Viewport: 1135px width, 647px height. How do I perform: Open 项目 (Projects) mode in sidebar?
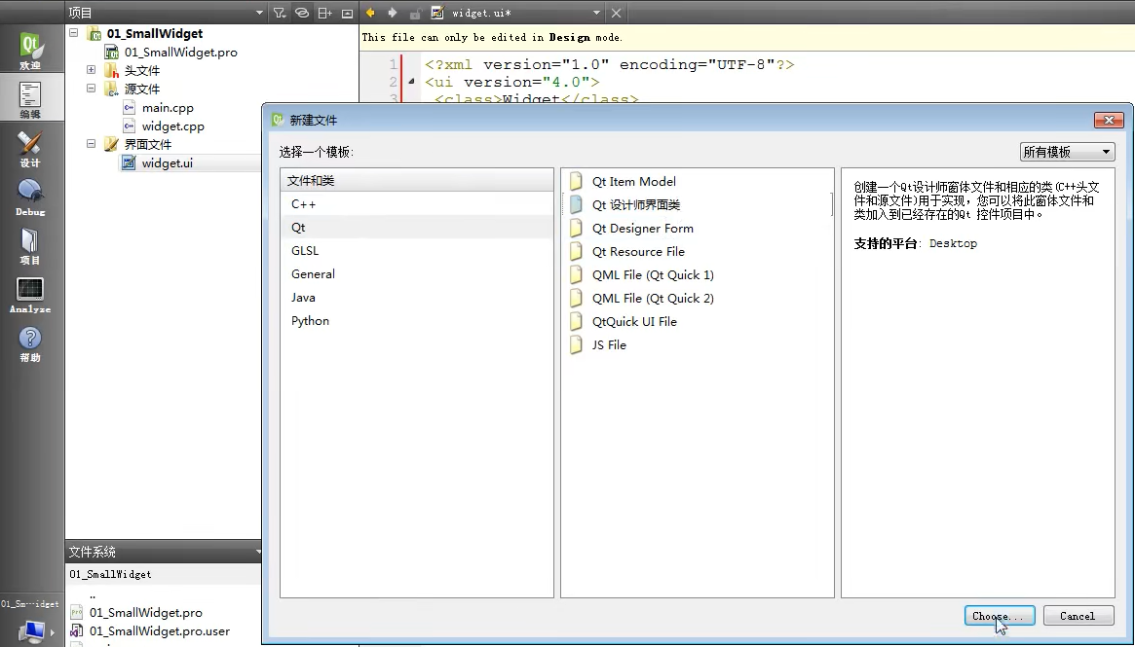29,246
